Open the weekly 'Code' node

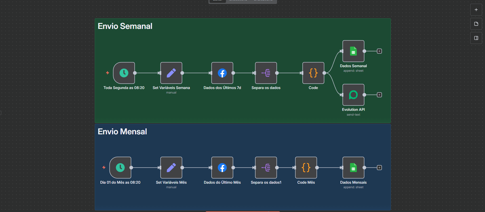click(x=313, y=73)
